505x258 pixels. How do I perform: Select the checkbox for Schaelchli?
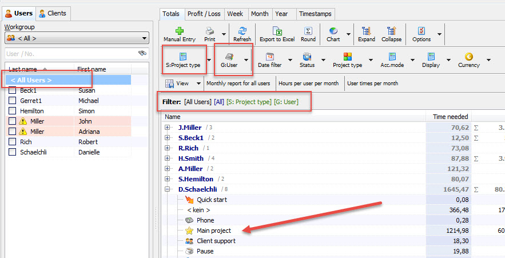coord(13,152)
